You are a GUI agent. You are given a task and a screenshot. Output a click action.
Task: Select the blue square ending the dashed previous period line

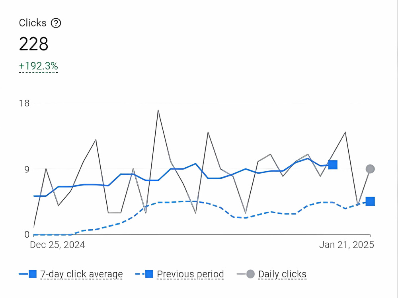pos(370,201)
